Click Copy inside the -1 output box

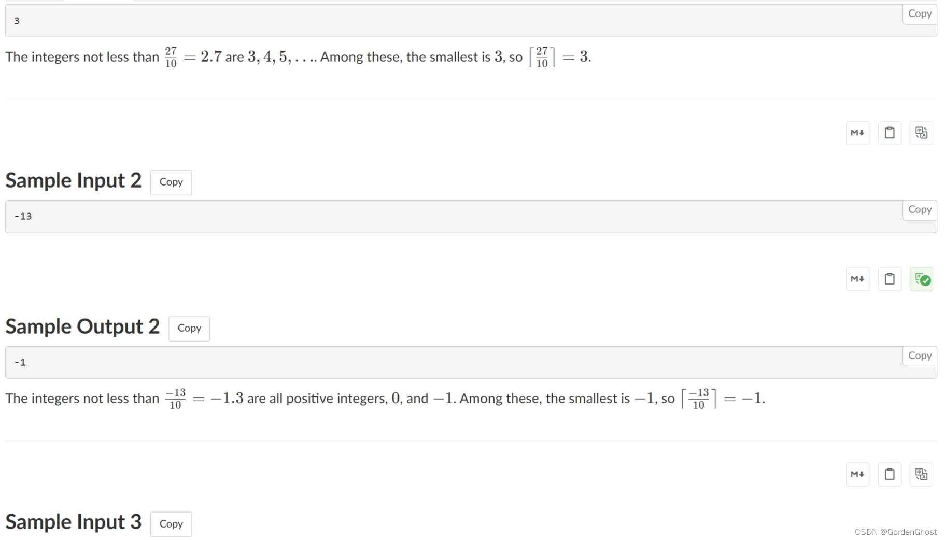pyautogui.click(x=920, y=356)
